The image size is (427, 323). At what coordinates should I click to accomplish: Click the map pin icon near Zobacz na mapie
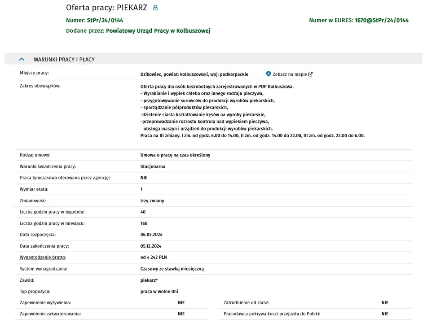click(268, 74)
